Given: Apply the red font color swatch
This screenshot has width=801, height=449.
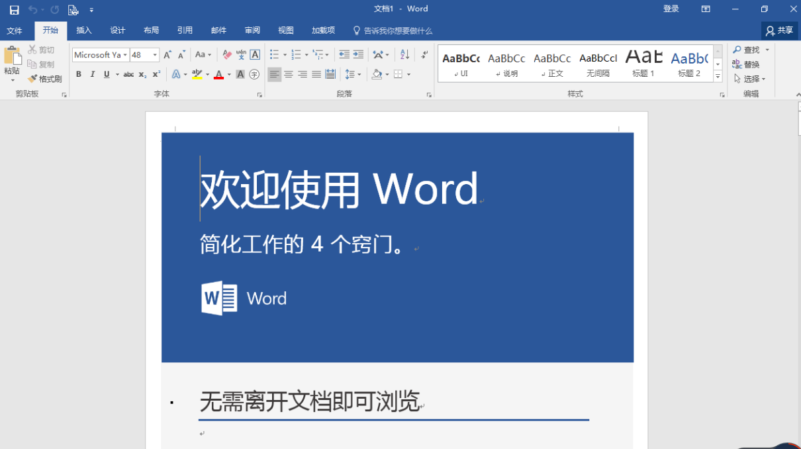Looking at the screenshot, I should coord(218,75).
